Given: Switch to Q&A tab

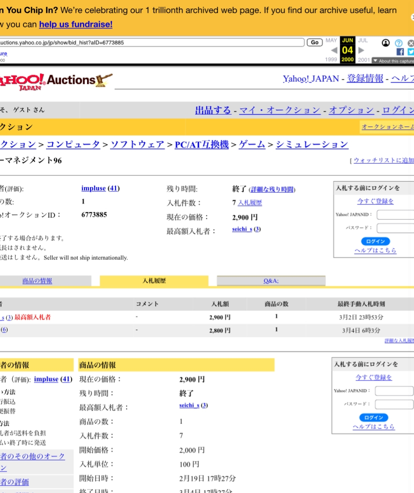Looking at the screenshot, I should coord(271,281).
